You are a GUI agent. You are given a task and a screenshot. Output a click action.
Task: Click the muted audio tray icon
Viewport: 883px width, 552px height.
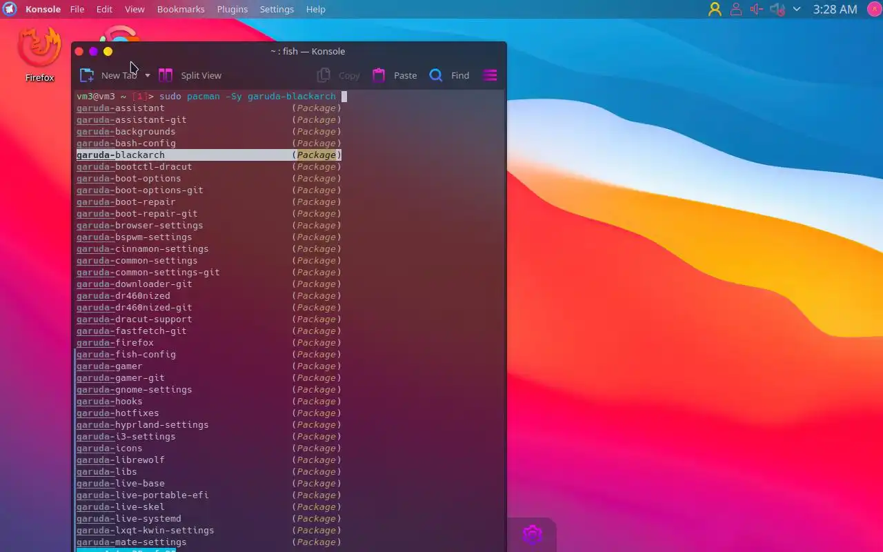[777, 9]
